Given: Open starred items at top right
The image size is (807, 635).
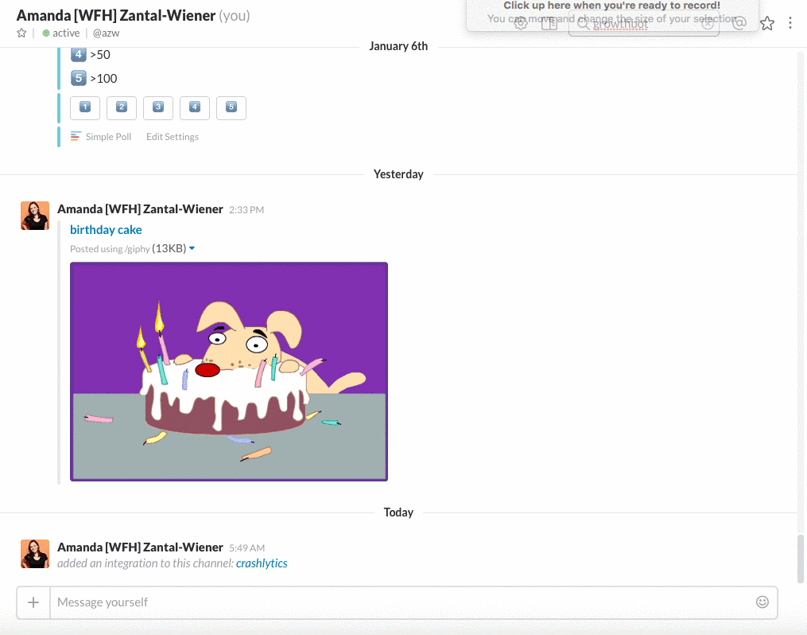Looking at the screenshot, I should pos(766,24).
